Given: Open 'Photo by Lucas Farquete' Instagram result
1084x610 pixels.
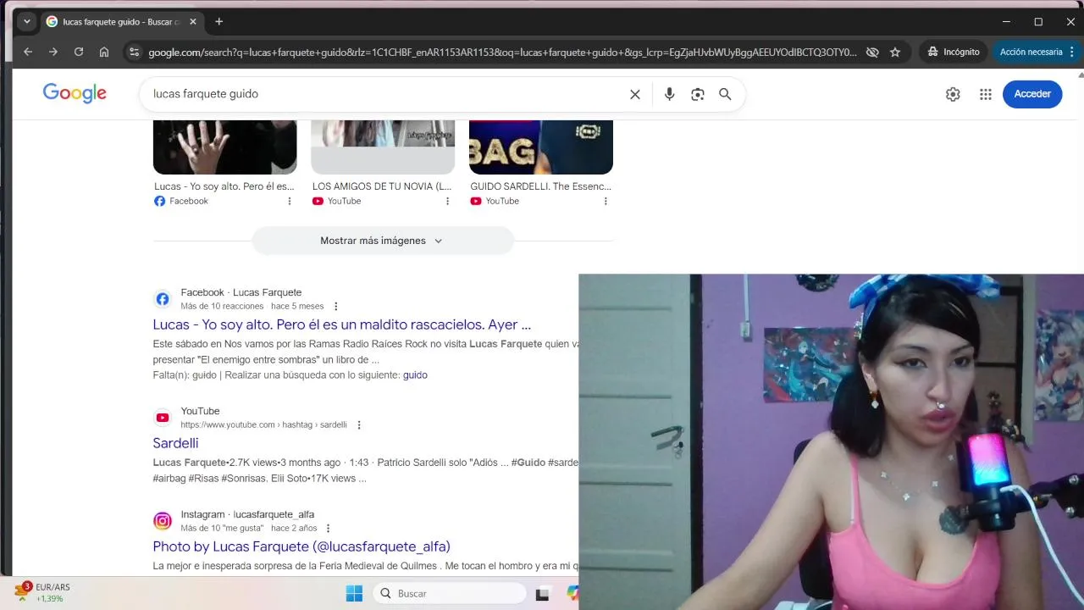Looking at the screenshot, I should 301,546.
